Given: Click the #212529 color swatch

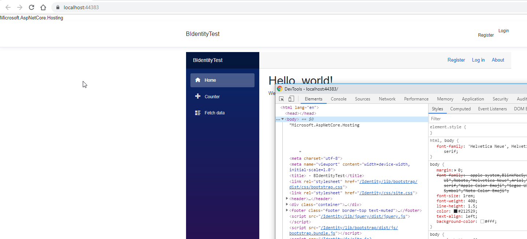Looking at the screenshot, I should point(456,211).
